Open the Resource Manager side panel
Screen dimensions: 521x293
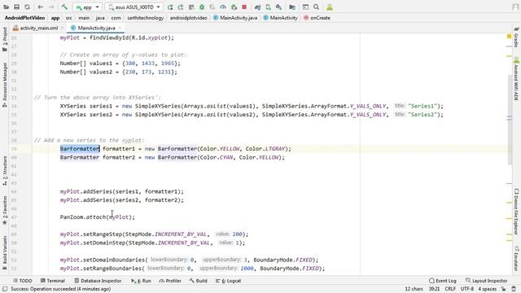5,85
